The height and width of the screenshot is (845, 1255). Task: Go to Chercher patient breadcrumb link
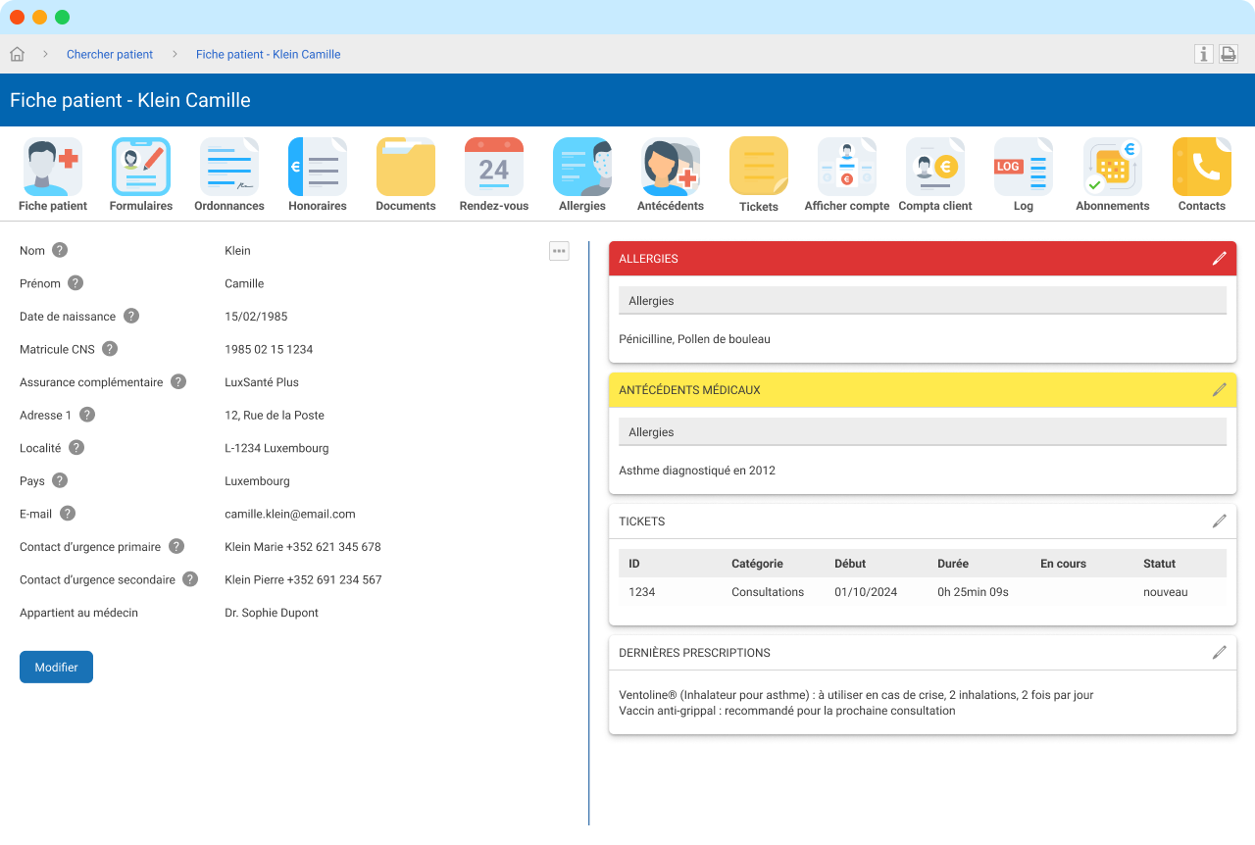[110, 54]
